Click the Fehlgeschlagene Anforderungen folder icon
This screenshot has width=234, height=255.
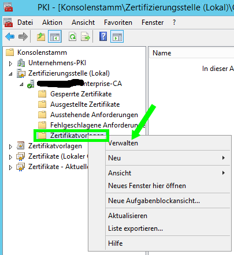coord(42,125)
